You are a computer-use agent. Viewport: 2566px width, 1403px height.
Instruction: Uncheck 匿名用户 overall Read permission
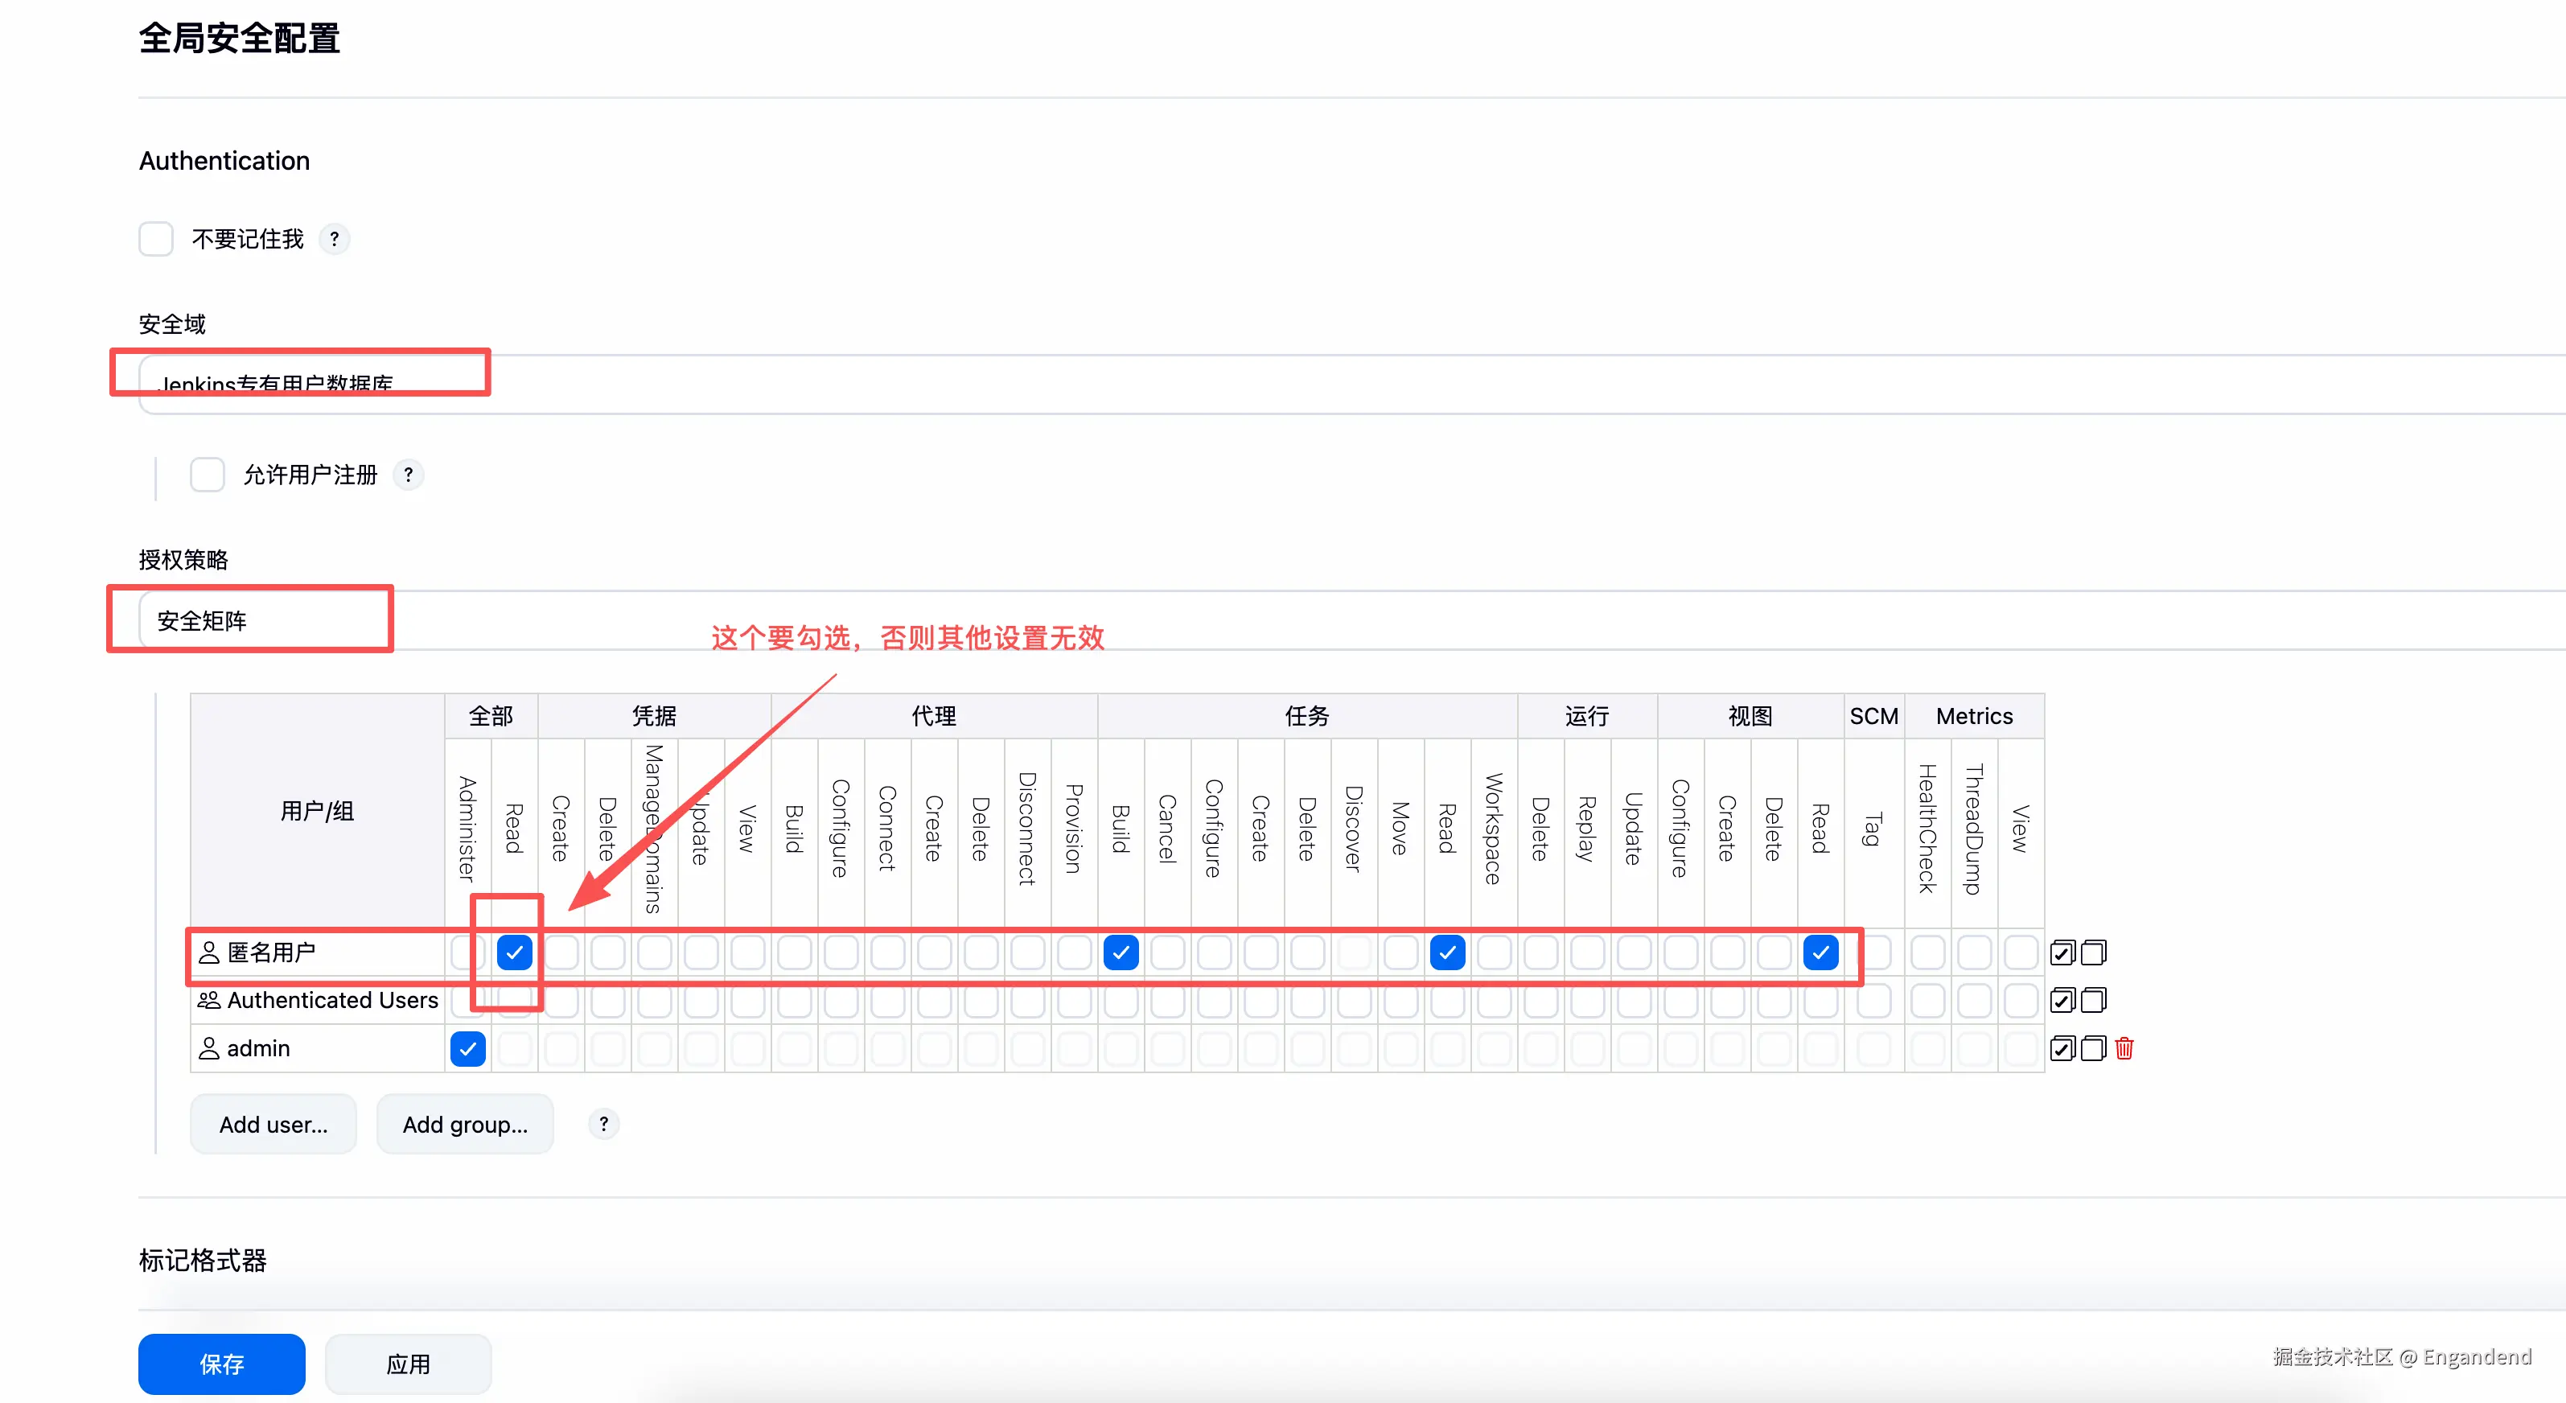tap(514, 952)
